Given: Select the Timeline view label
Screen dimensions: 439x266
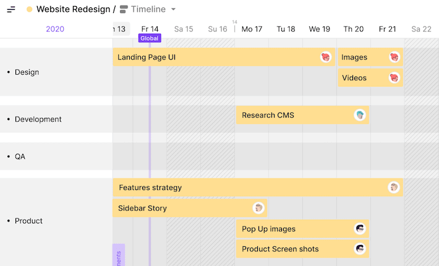Looking at the screenshot, I should 148,9.
